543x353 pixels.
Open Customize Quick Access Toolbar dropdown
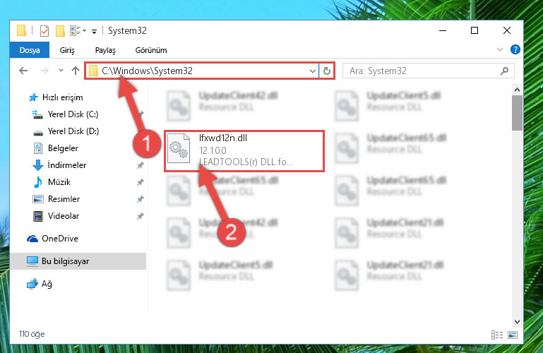(94, 32)
